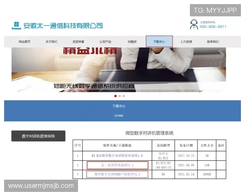This screenshot has height=196, width=245.
Task: Click the 发布日期 column header
Action: [186, 145]
